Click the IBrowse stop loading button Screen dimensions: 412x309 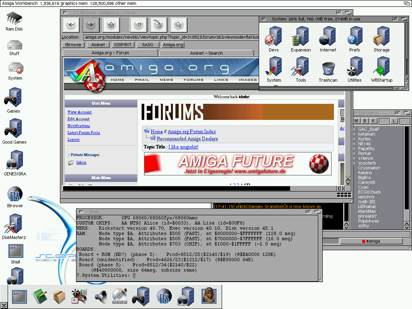pyautogui.click(x=159, y=25)
